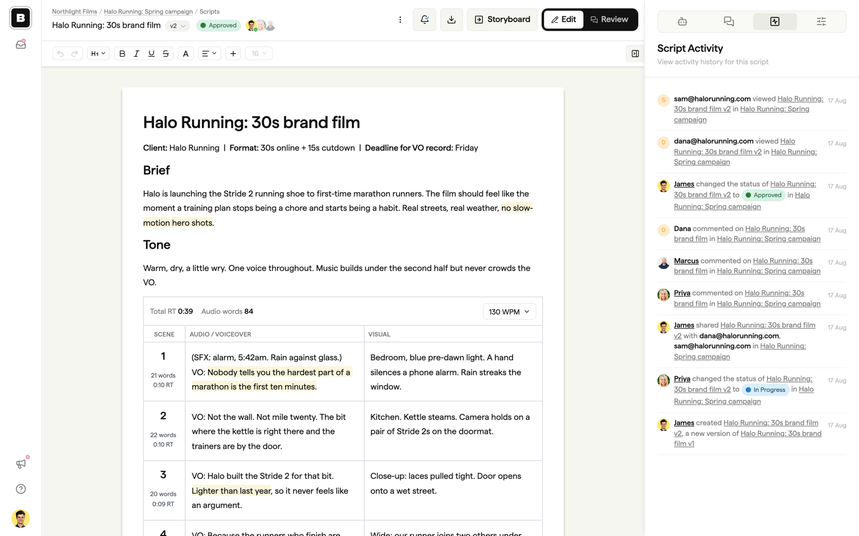
Task: Click the Halo Running: 30s brand film heading
Action: click(x=252, y=122)
